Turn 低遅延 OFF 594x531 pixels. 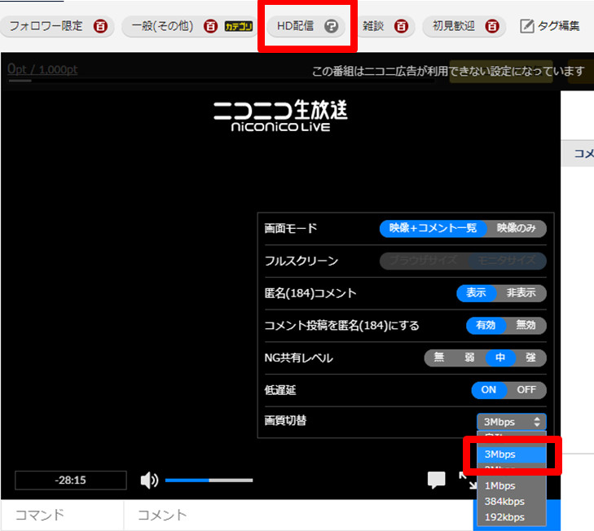tap(526, 390)
